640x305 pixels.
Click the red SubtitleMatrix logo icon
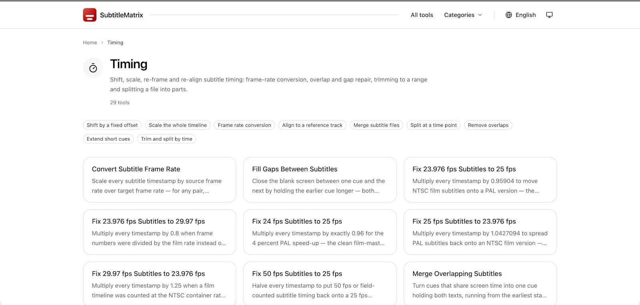(x=90, y=15)
